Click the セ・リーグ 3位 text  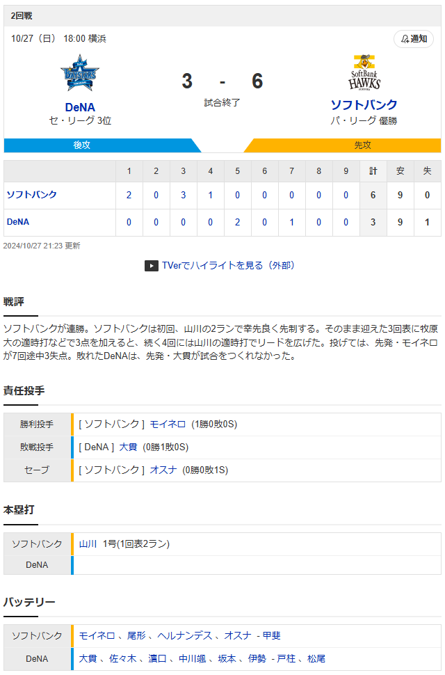80,120
